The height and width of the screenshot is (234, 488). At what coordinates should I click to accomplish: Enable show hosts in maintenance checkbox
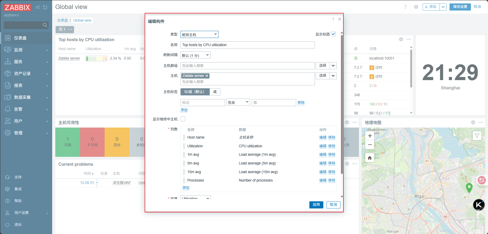pos(183,119)
